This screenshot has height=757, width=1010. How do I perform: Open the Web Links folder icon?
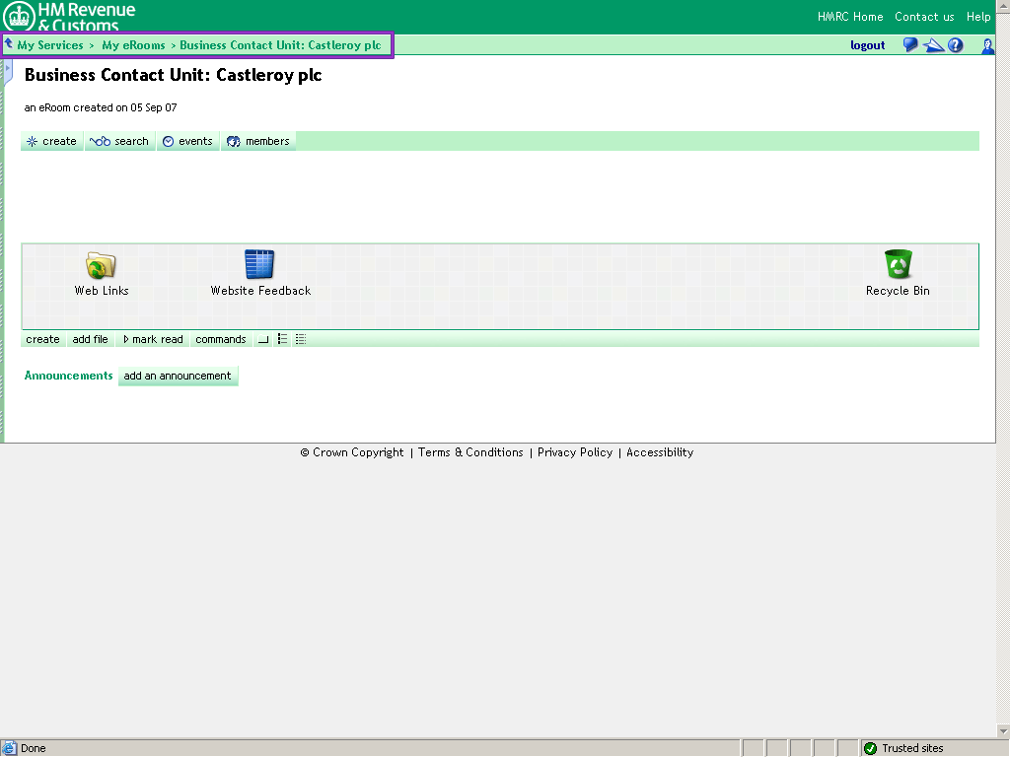pos(101,264)
